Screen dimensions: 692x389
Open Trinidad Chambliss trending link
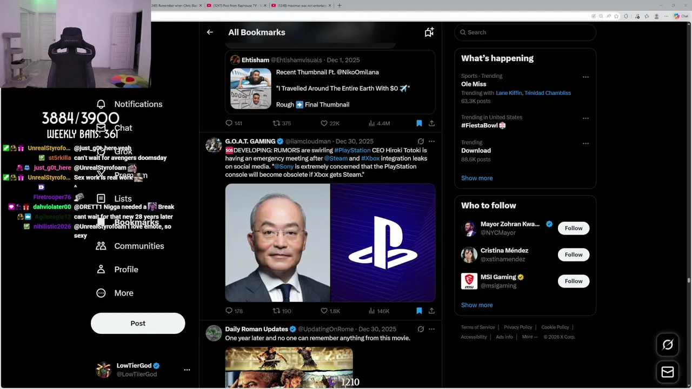coord(548,93)
